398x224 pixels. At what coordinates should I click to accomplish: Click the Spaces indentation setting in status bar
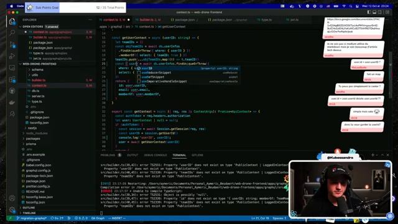coord(279,218)
